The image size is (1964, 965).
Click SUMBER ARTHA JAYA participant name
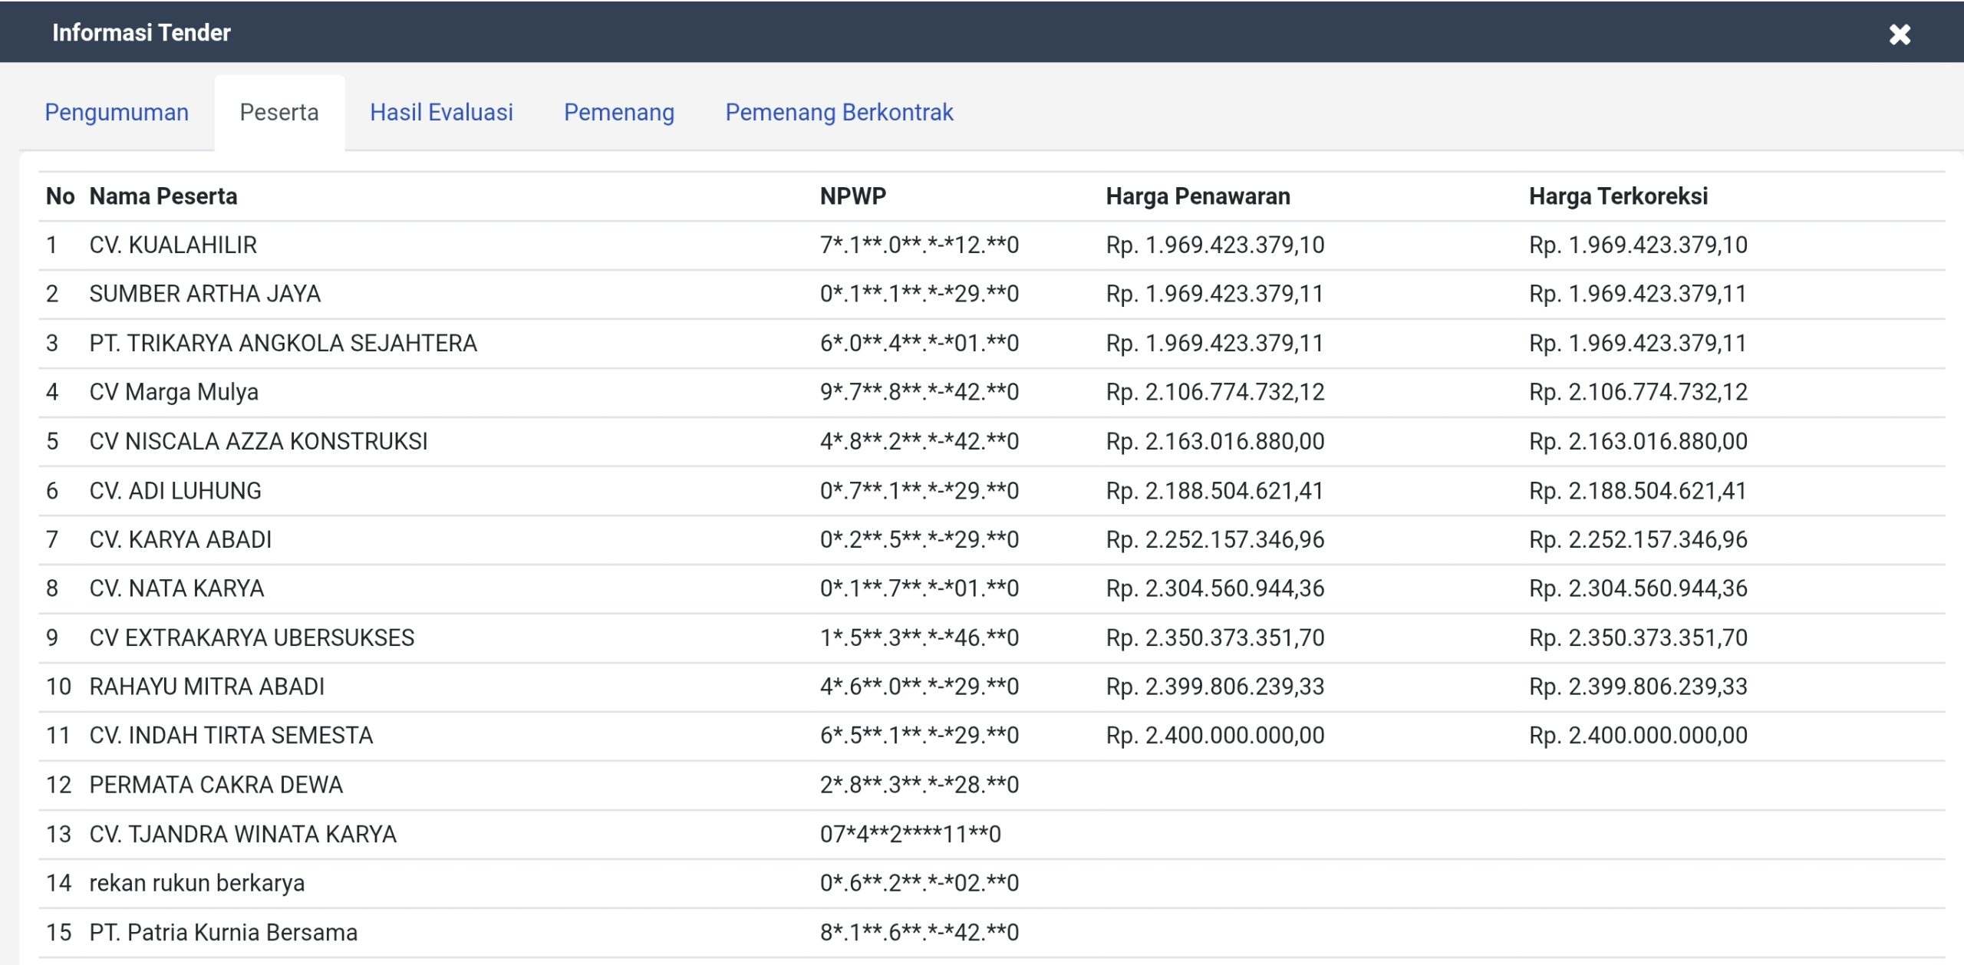205,294
